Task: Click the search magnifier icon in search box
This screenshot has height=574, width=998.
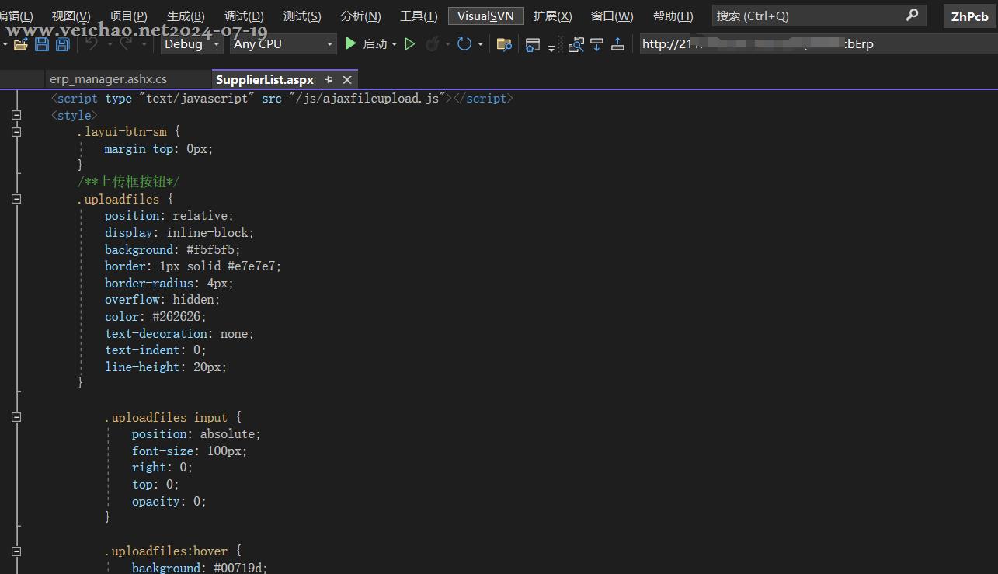Action: pyautogui.click(x=912, y=15)
